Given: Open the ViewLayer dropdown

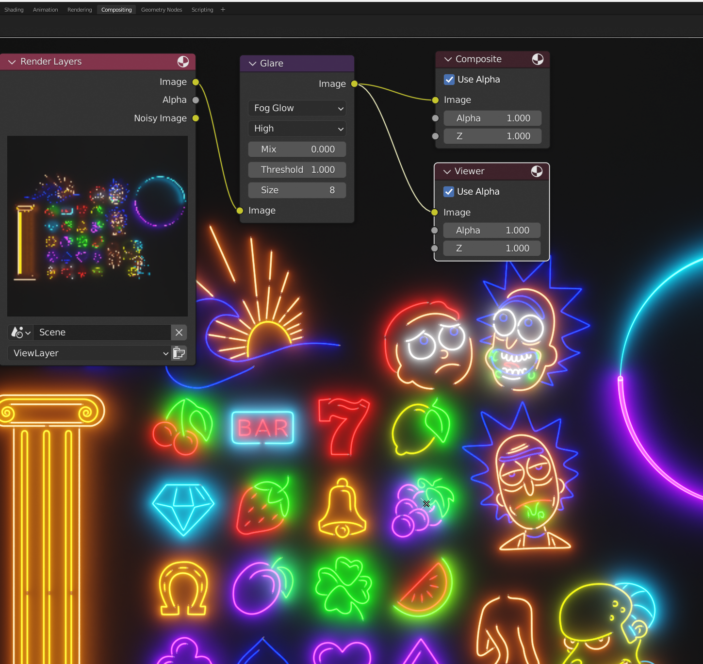Looking at the screenshot, I should (89, 353).
